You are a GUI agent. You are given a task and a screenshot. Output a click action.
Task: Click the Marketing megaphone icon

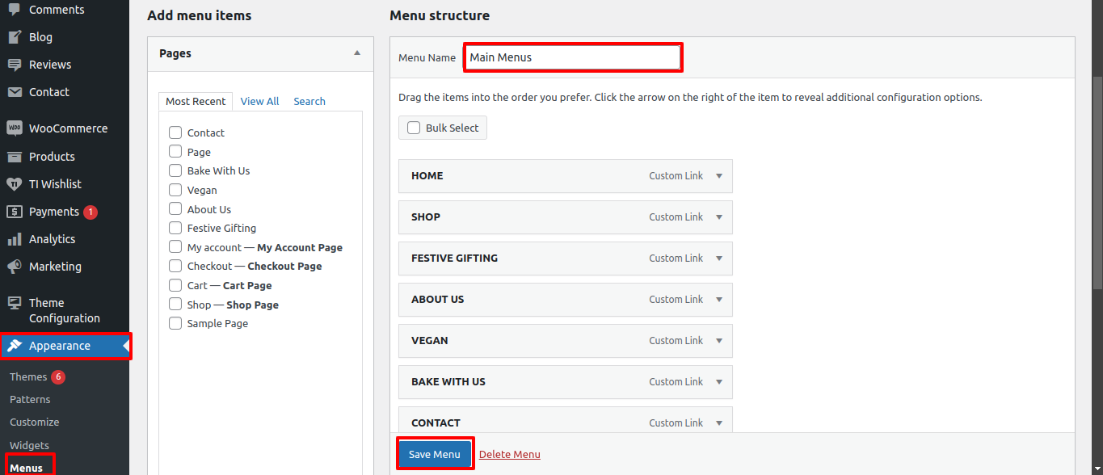click(15, 267)
